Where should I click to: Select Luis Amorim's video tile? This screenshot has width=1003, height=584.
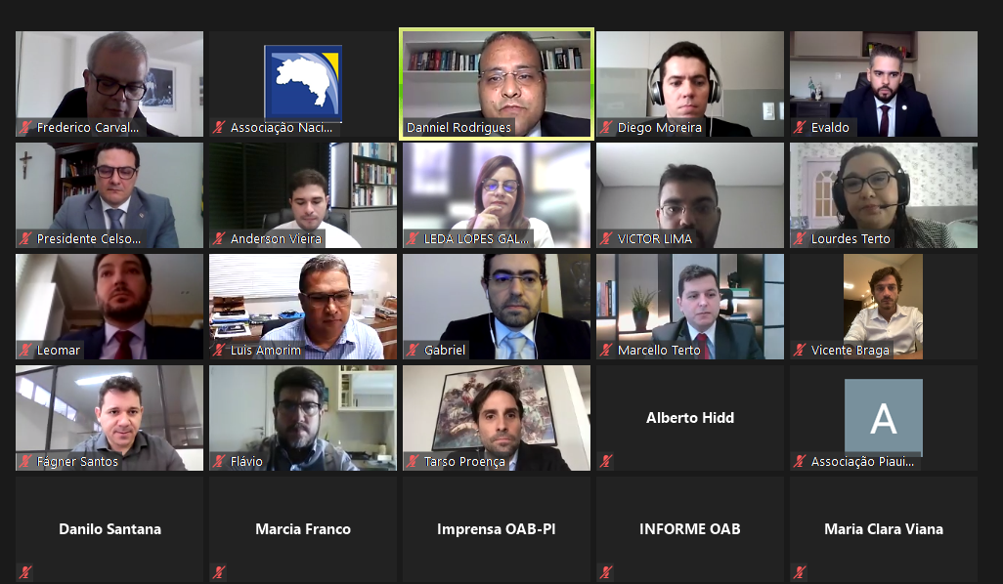(x=303, y=306)
